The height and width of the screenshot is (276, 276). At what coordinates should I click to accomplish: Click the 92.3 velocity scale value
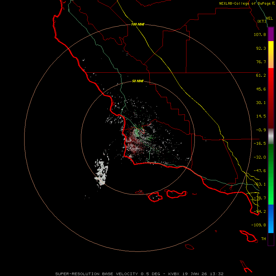261,48
